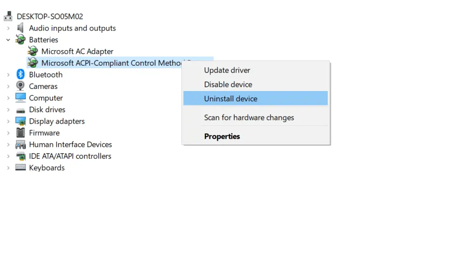Click the IDE ATA/ATAPI controllers icon
The width and height of the screenshot is (450, 255).
pos(20,156)
